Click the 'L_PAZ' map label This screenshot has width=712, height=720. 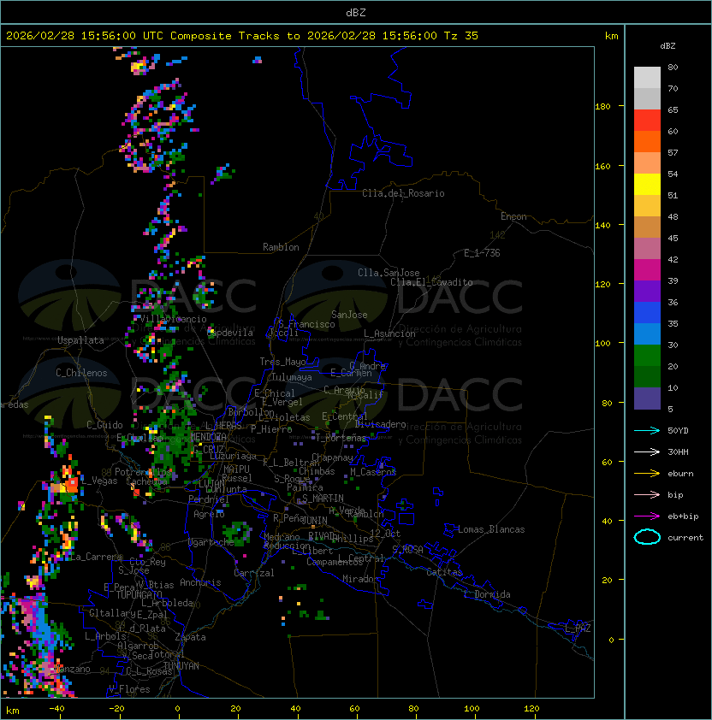point(578,629)
